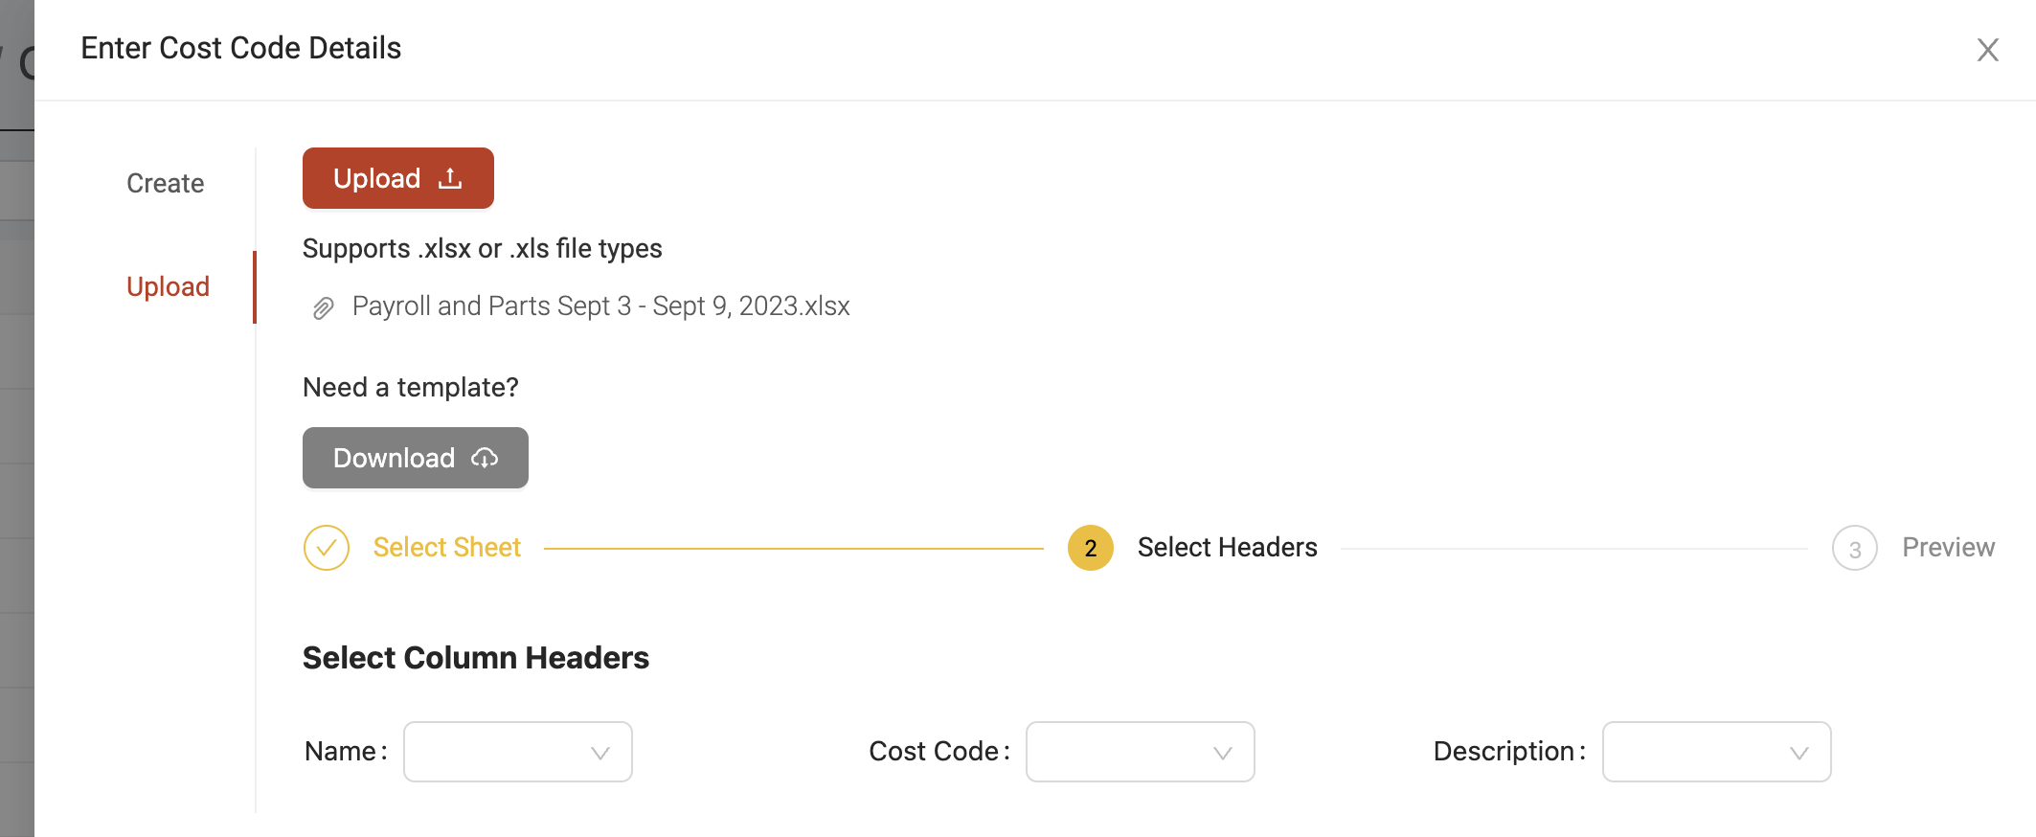Expand Description dropdown chevron arrow
This screenshot has width=2036, height=837.
1799,753
